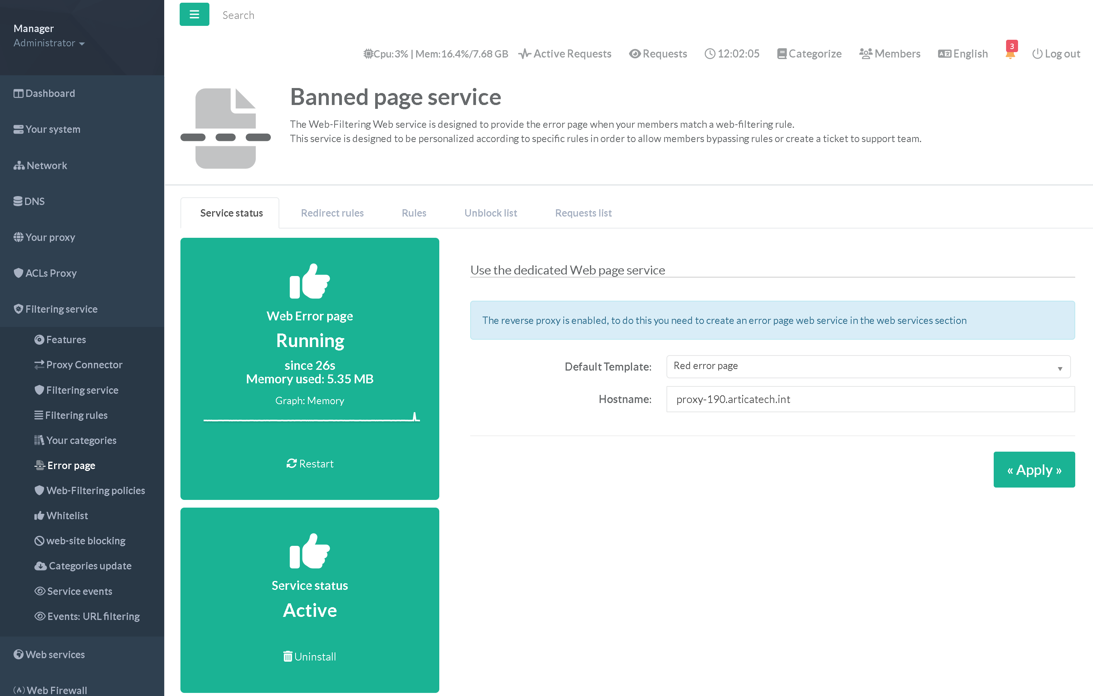The image size is (1093, 696).
Task: Open Categorize from the top bar
Action: pos(809,54)
